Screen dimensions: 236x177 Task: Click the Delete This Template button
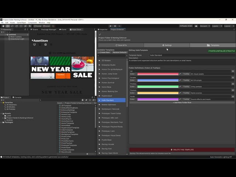point(182,150)
